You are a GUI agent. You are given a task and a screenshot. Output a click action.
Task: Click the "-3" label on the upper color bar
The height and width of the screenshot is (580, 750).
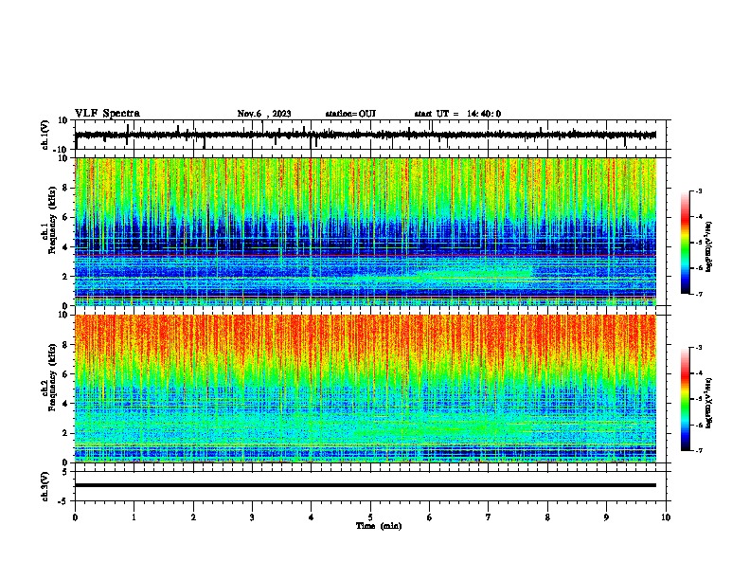pos(698,190)
